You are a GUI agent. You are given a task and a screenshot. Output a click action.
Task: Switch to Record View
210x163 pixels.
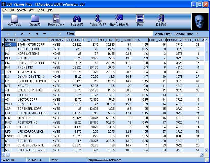pyautogui.click(x=56, y=21)
